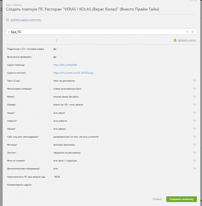Image resolution: width=202 pixels, height=206 pixels.
Task: Click value 'есть фото + структура'
Action: click(x=65, y=161)
